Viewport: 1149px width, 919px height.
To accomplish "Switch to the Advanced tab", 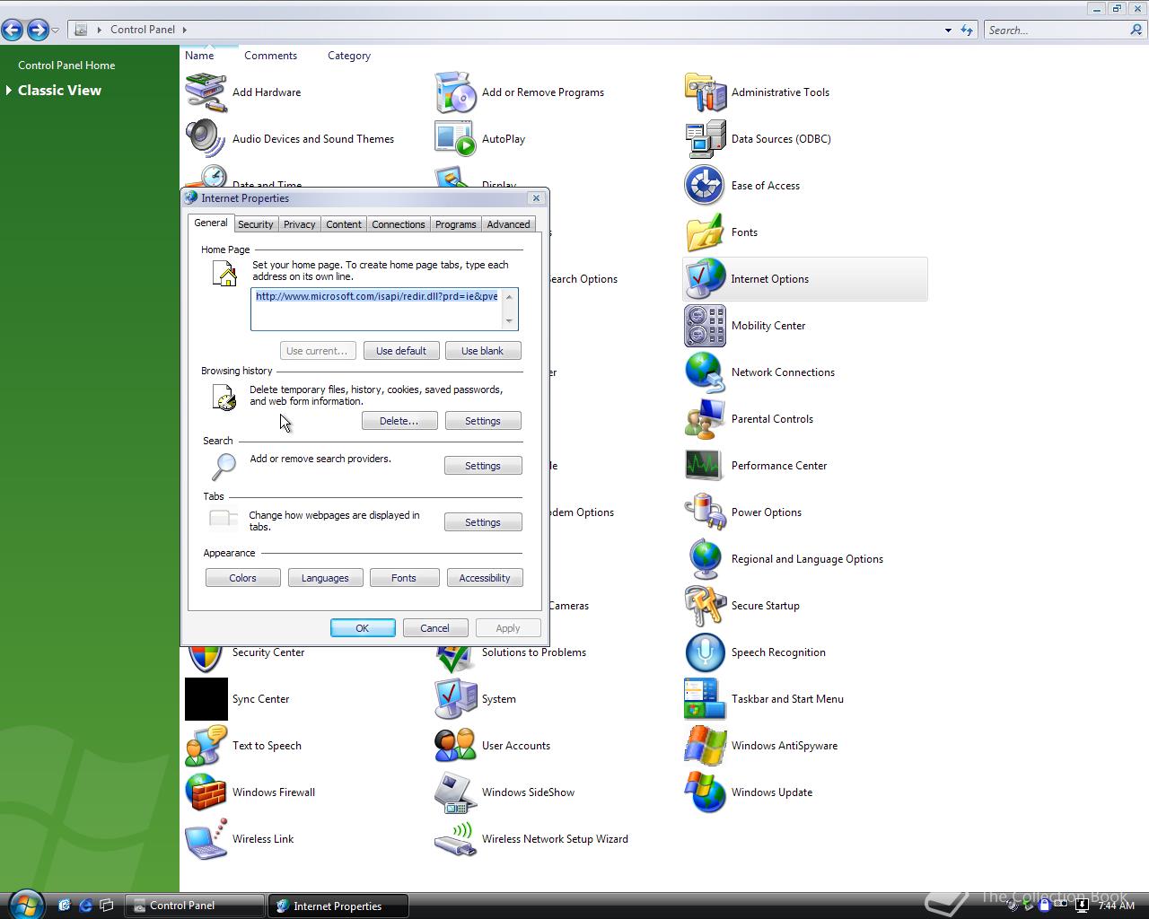I will point(508,224).
